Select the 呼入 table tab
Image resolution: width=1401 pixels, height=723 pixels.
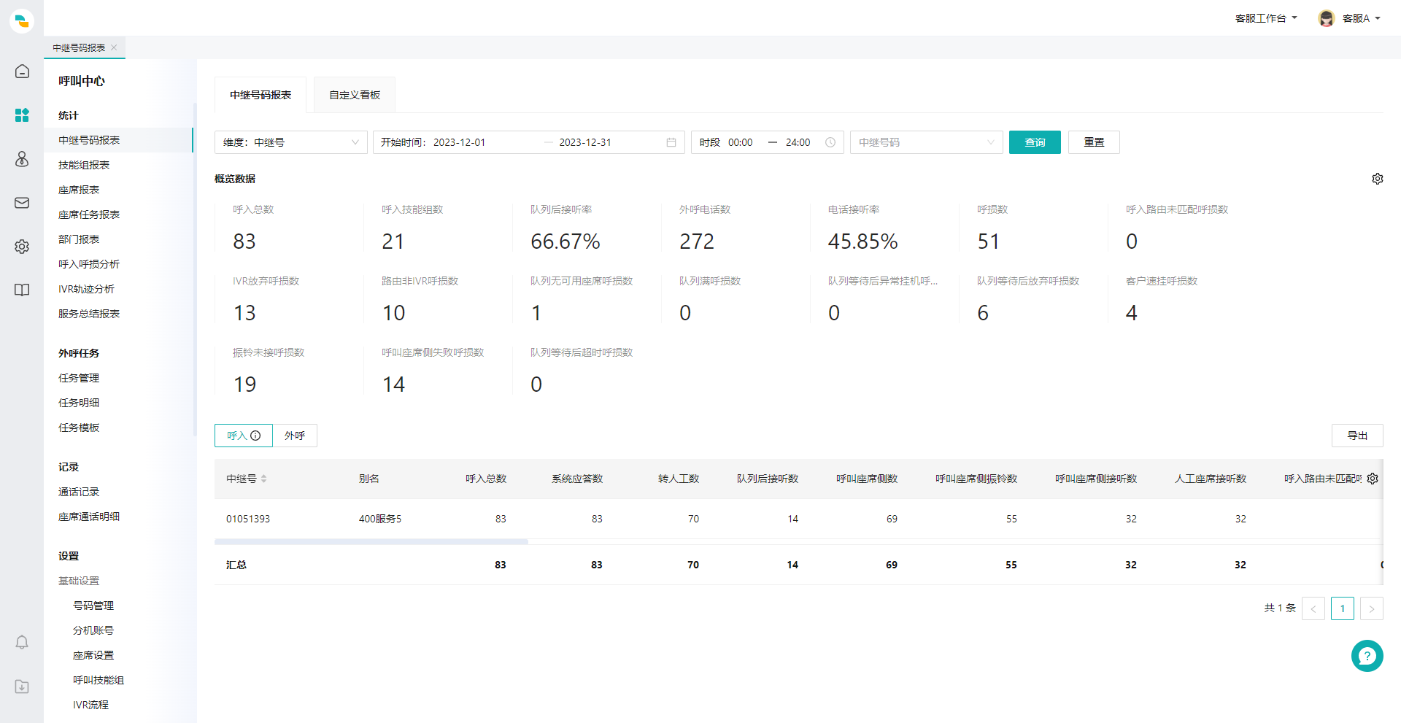point(244,436)
